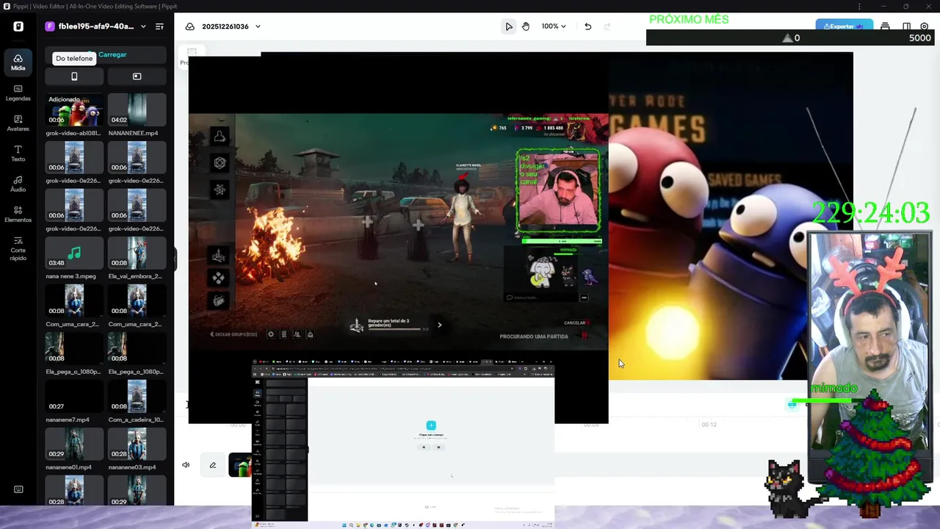The height and width of the screenshot is (529, 940).
Task: Click the cloud save status icon
Action: [x=190, y=26]
